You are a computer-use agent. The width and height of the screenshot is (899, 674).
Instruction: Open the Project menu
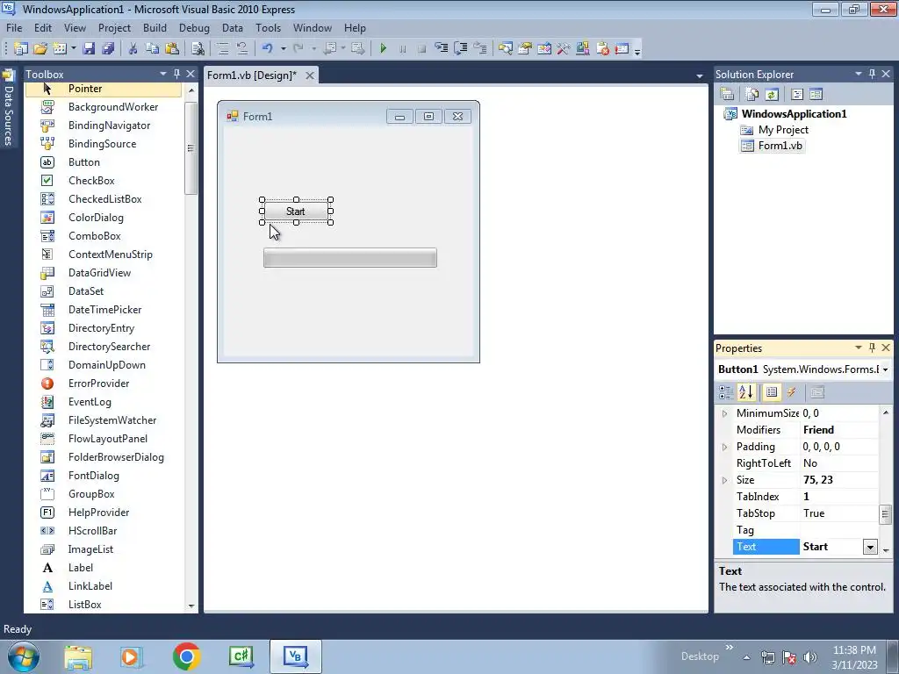pyautogui.click(x=114, y=27)
